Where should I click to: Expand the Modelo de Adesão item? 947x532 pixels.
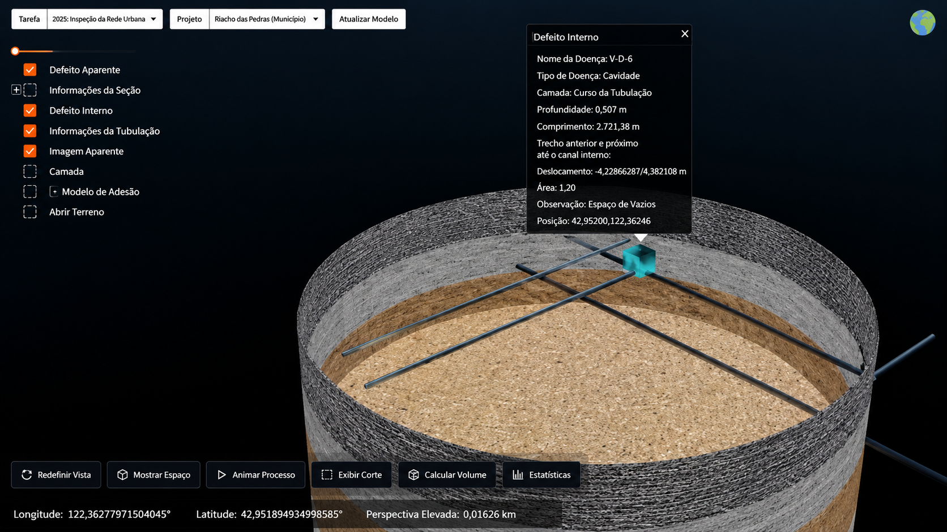click(54, 192)
